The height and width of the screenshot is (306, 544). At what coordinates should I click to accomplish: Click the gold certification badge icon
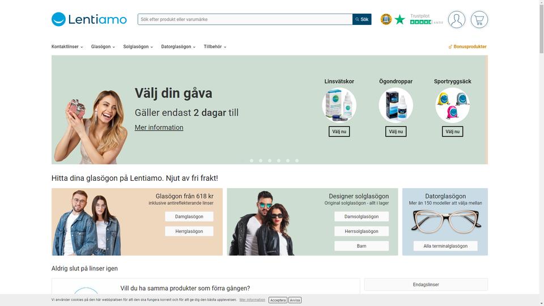(x=386, y=19)
